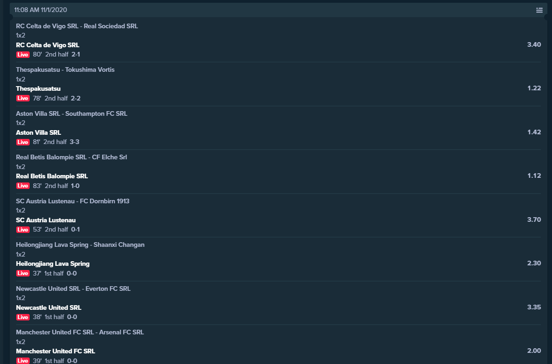Click Live badge for Heilongjiang Lava Spring match
Image resolution: width=552 pixels, height=364 pixels.
coord(23,273)
